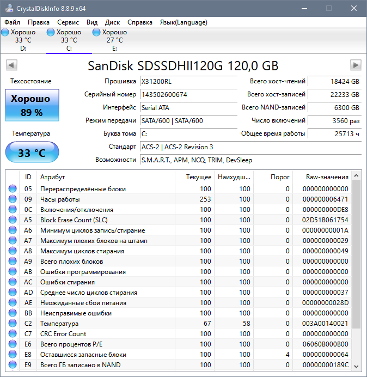367x377 pixels.
Task: Open the Файл menu
Action: click(13, 22)
